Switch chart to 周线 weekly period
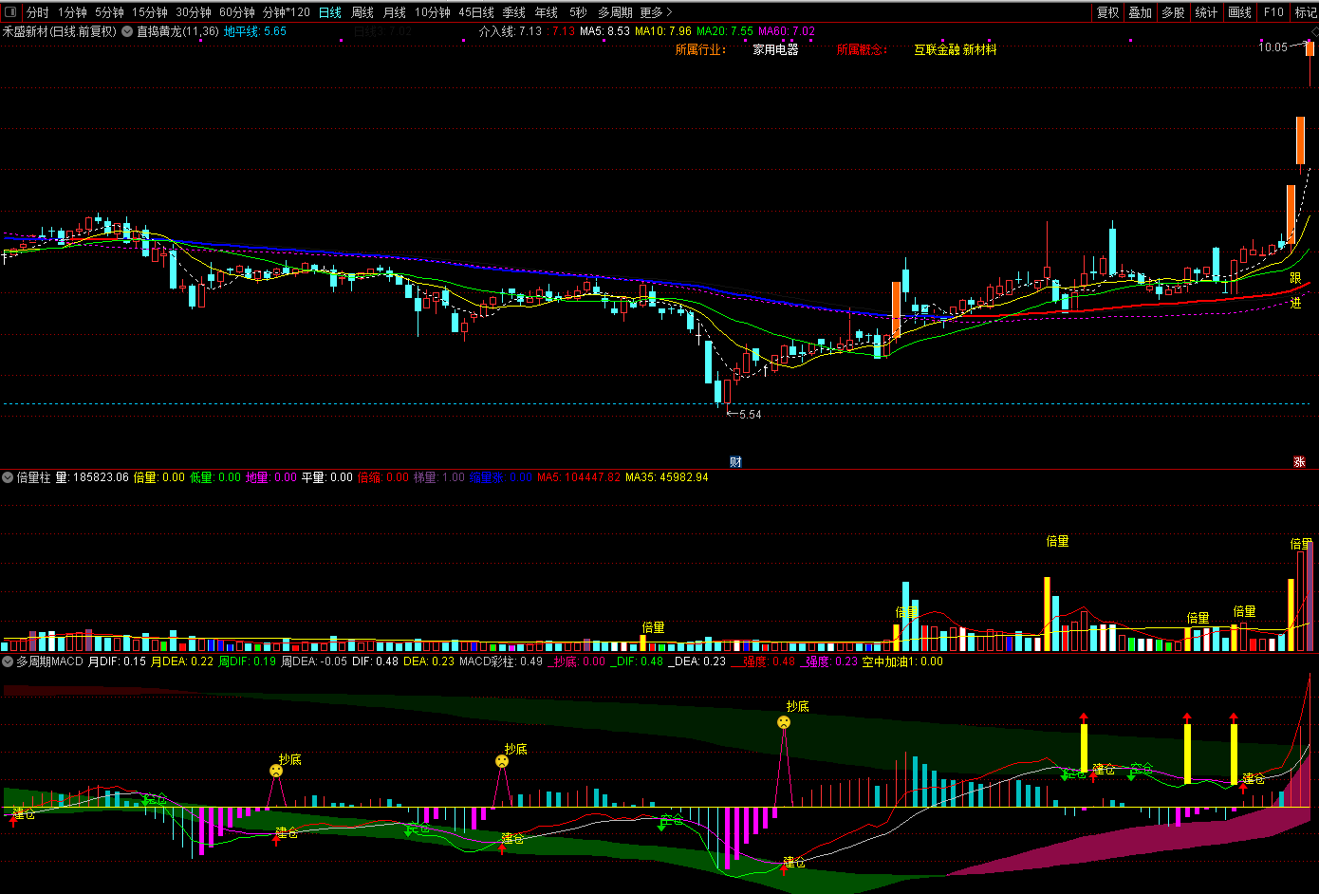This screenshot has height=894, width=1319. coord(362,12)
